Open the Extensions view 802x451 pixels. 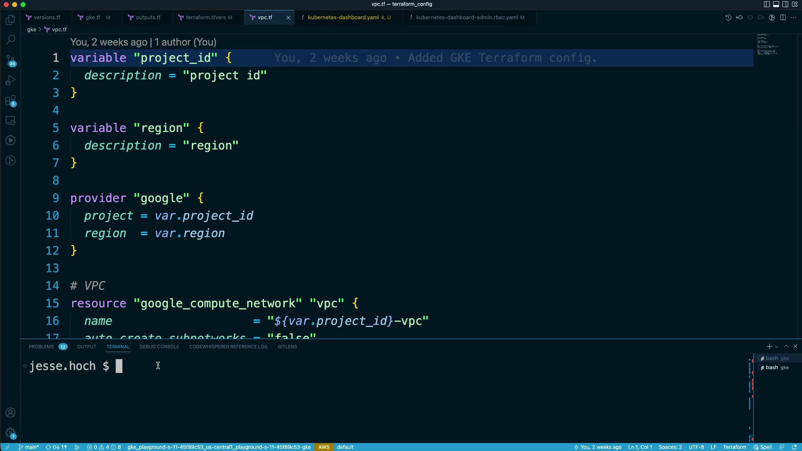10,101
